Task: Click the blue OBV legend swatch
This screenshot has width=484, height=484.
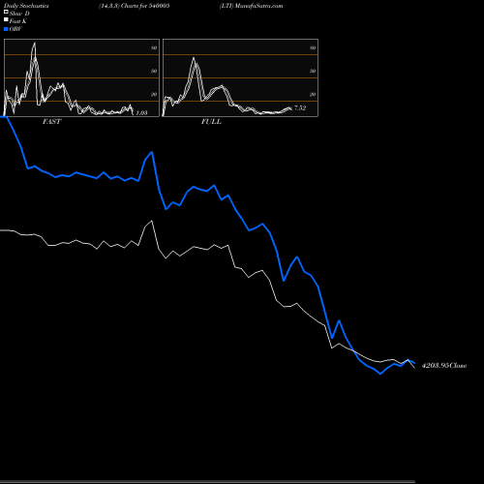Action: point(6,29)
